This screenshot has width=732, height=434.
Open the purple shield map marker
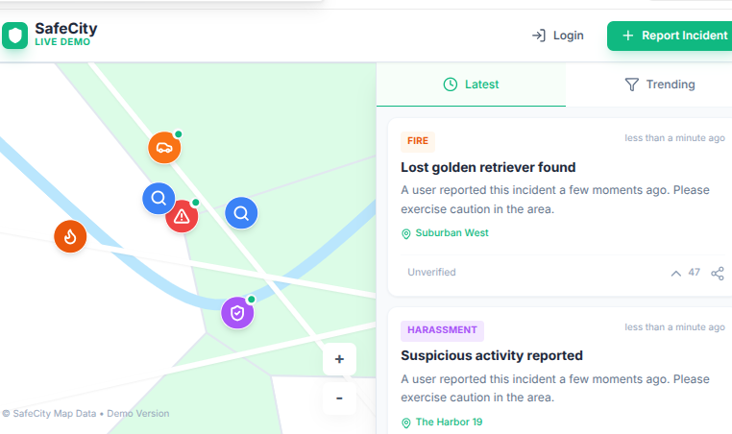tap(237, 312)
